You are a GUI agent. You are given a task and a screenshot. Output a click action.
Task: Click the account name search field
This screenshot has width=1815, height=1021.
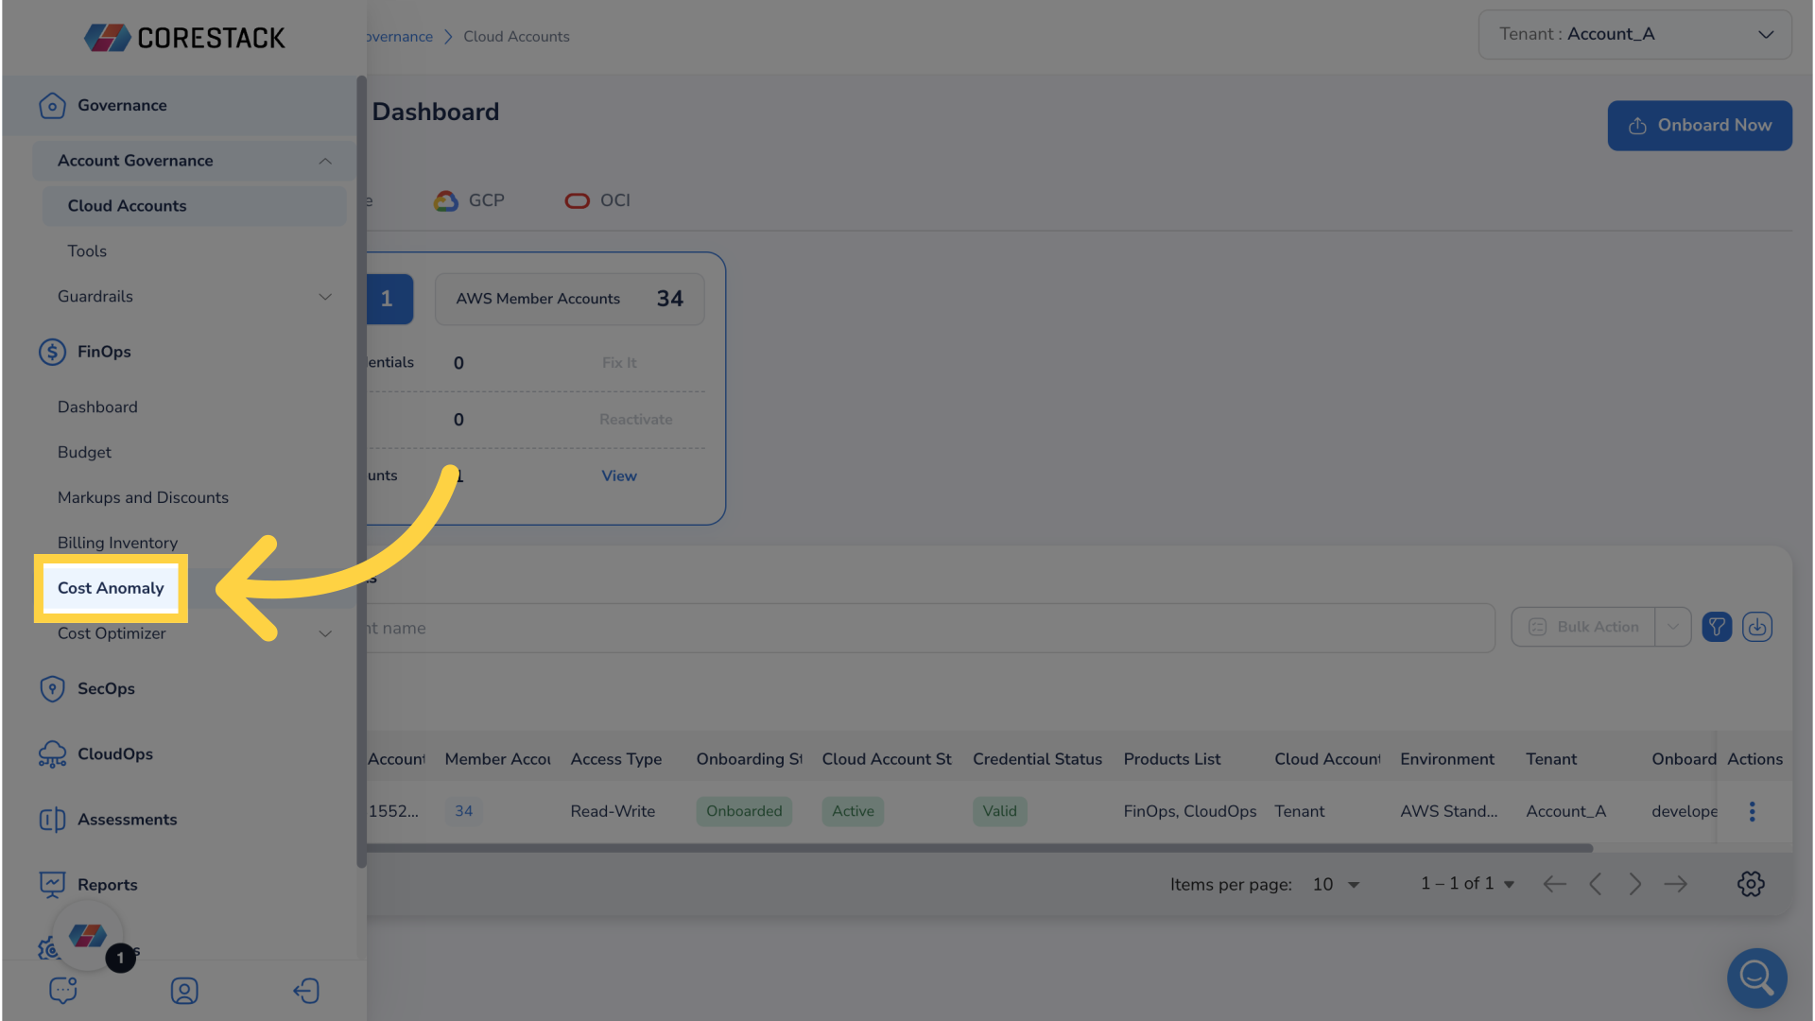(930, 628)
